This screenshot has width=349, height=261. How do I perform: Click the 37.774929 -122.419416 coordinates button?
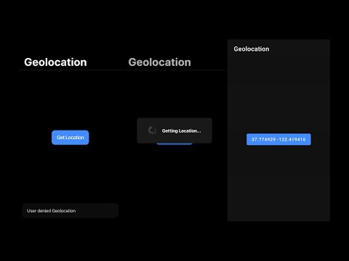coord(278,139)
